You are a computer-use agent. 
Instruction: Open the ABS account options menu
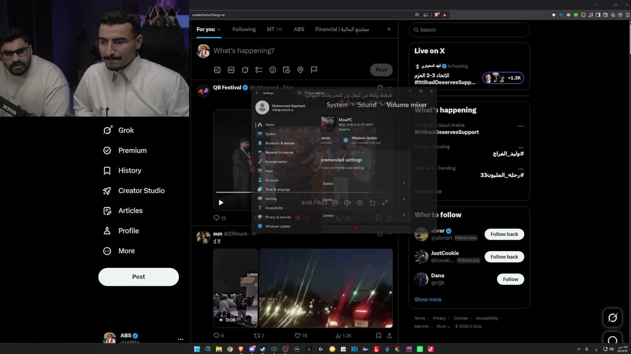(180, 339)
